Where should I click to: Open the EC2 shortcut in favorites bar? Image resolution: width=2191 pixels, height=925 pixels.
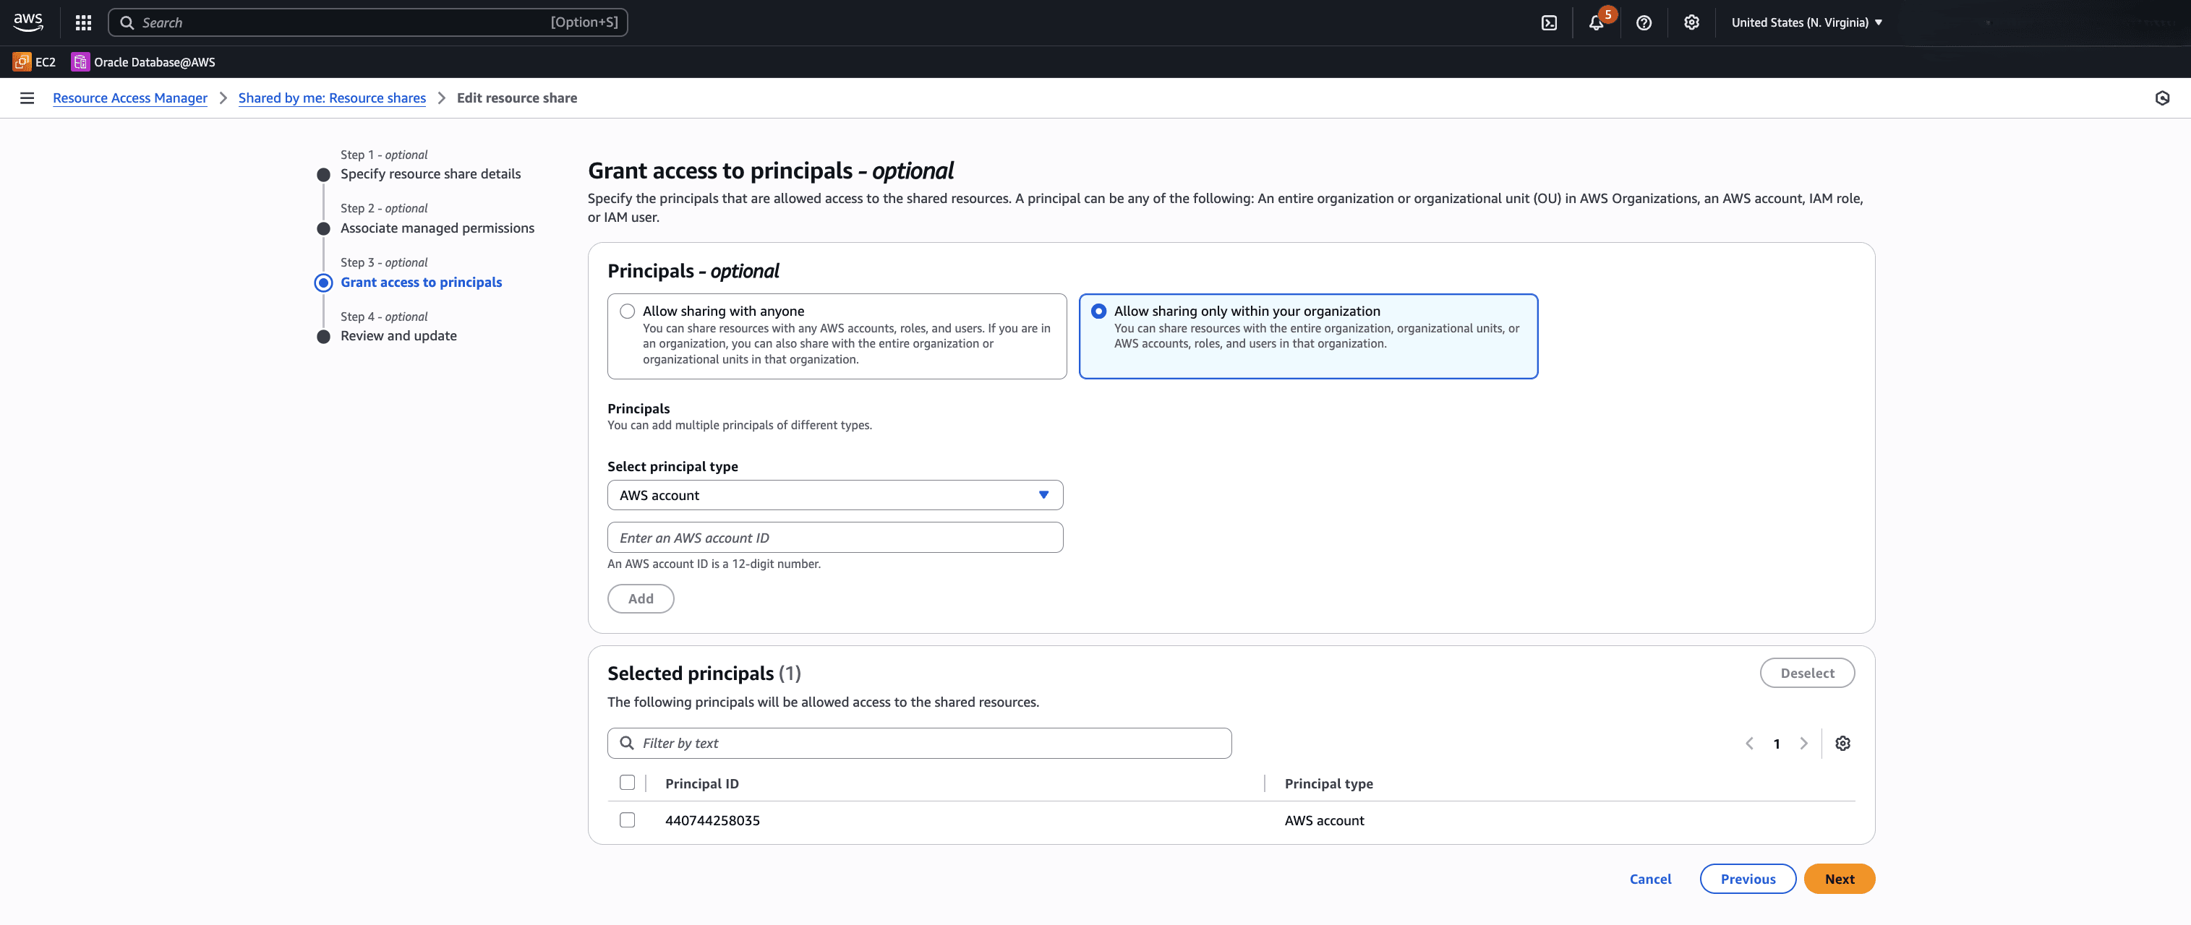coord(35,62)
